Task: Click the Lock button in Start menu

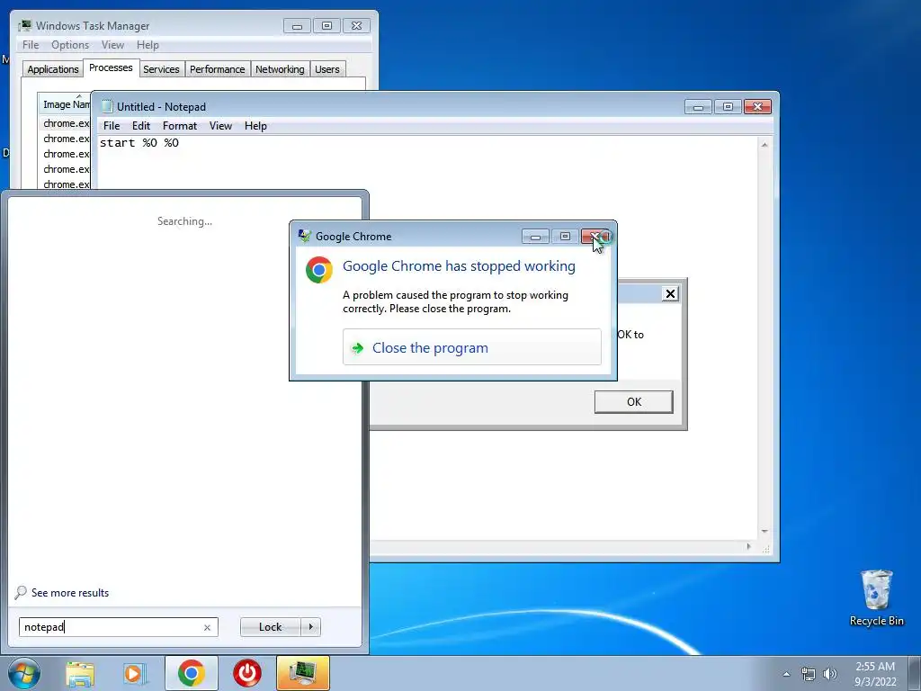Action: [270, 627]
